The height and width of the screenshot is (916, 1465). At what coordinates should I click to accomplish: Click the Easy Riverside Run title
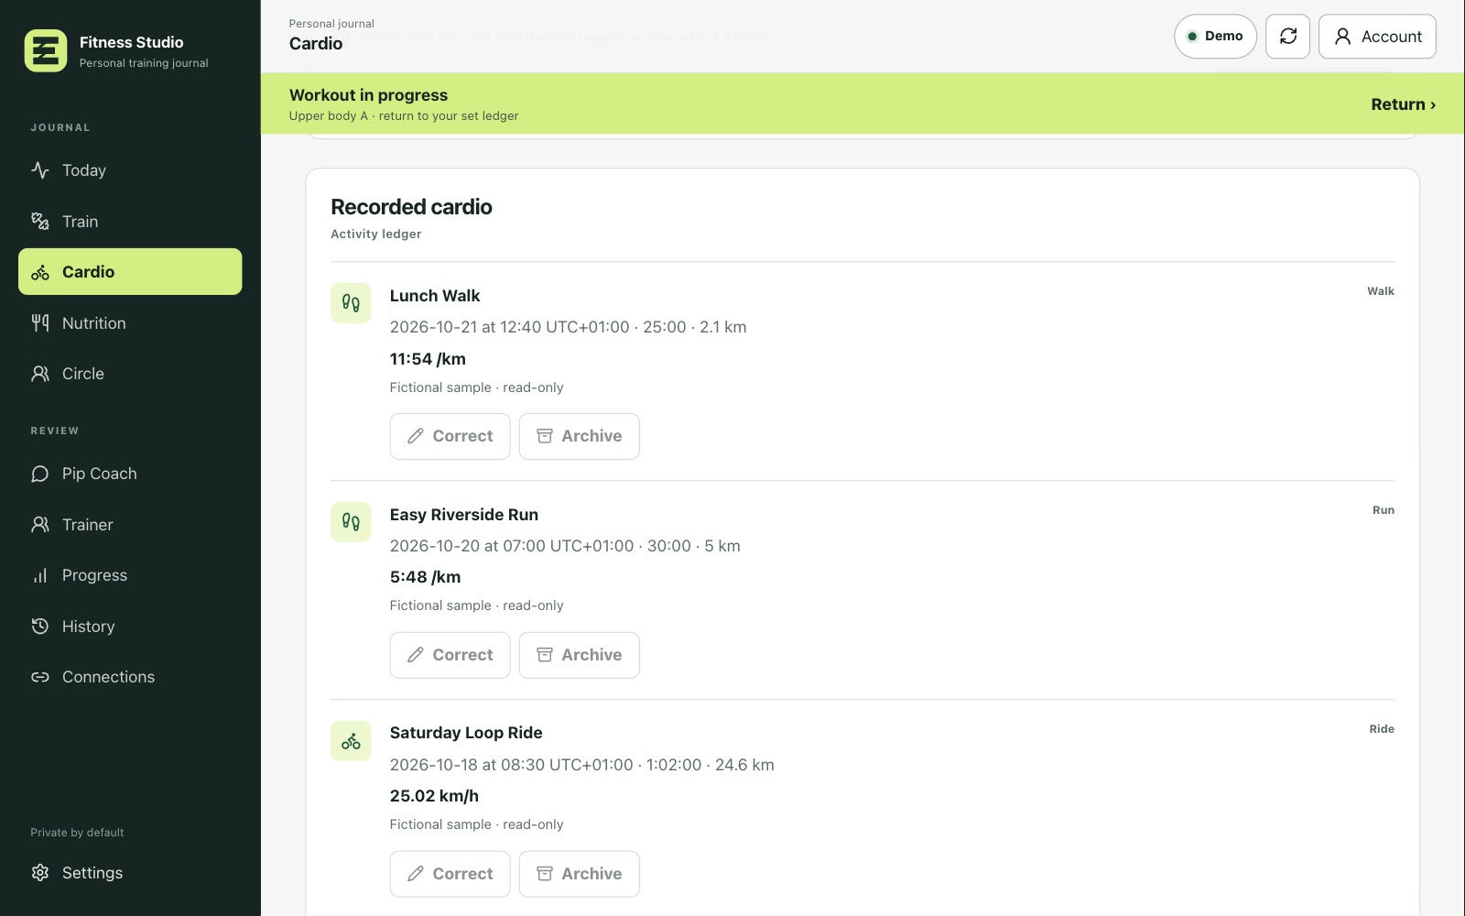point(464,515)
